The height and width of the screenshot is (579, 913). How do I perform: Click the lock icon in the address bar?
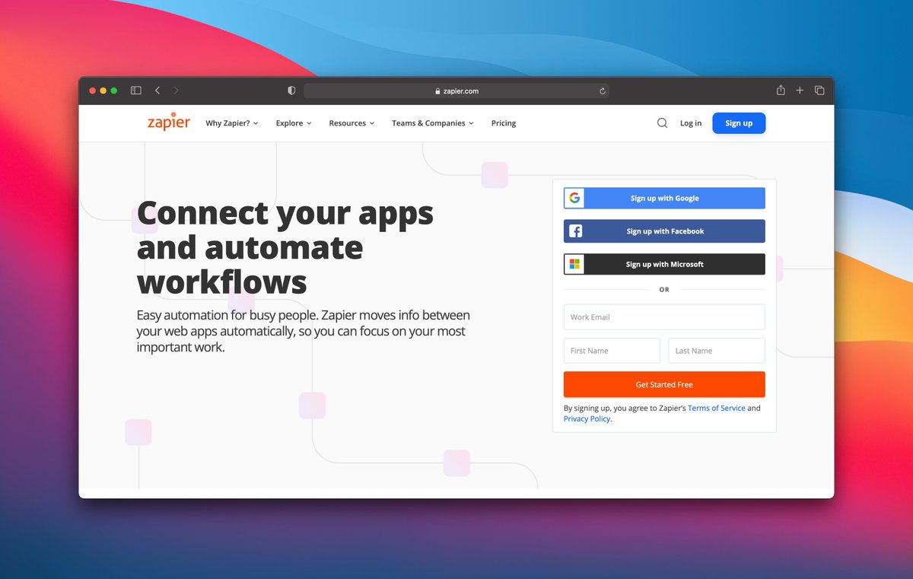pyautogui.click(x=437, y=91)
